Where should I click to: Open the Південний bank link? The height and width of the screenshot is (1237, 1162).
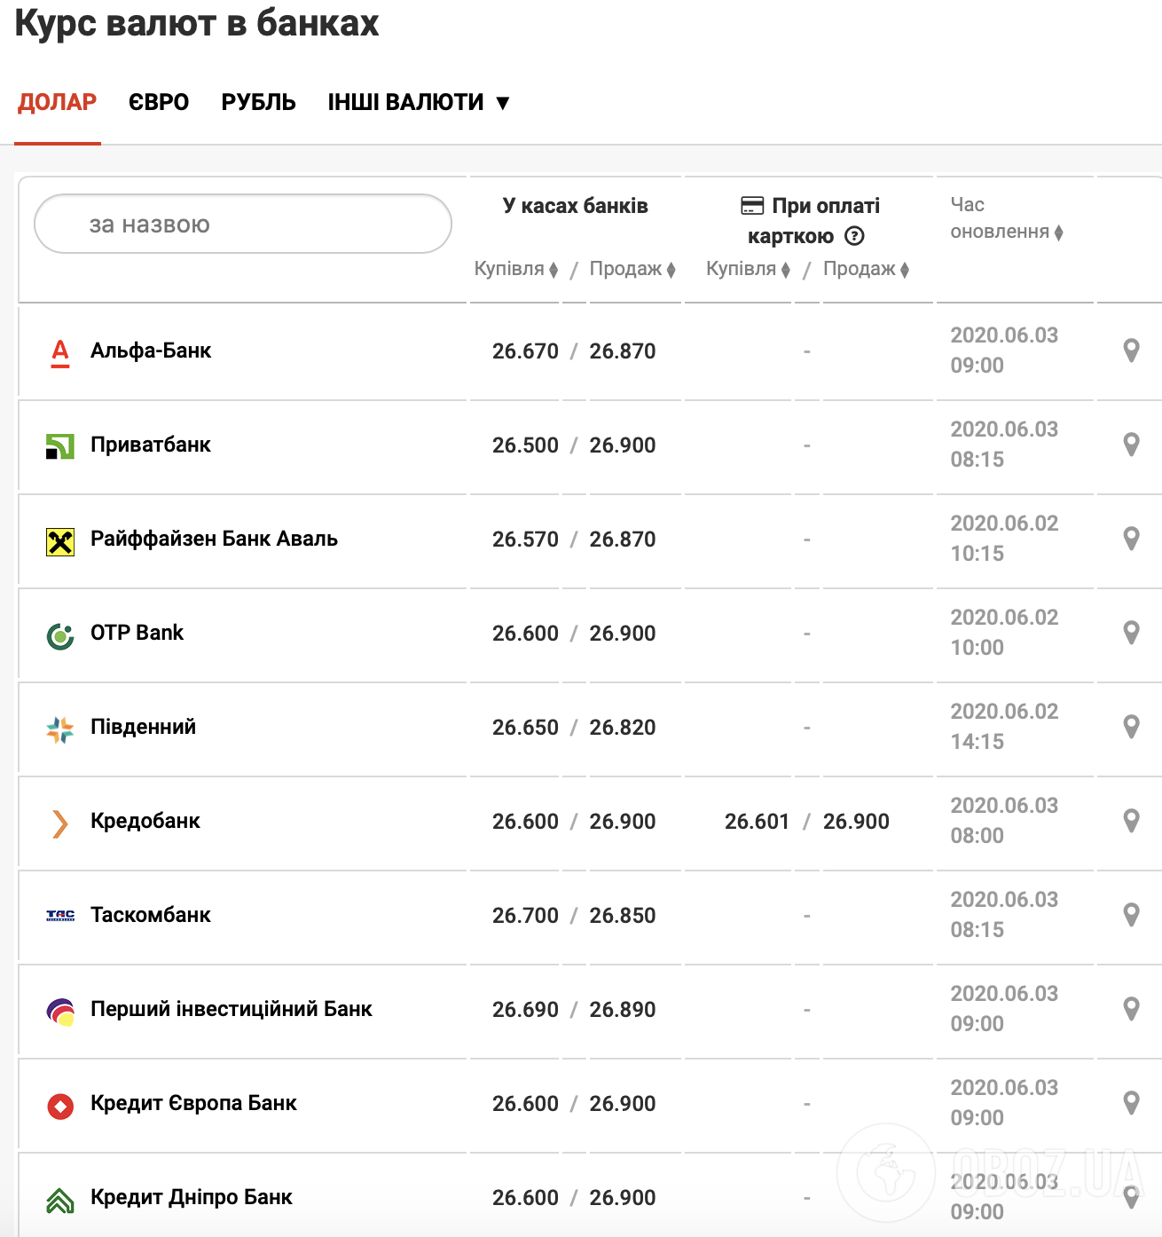tap(143, 727)
